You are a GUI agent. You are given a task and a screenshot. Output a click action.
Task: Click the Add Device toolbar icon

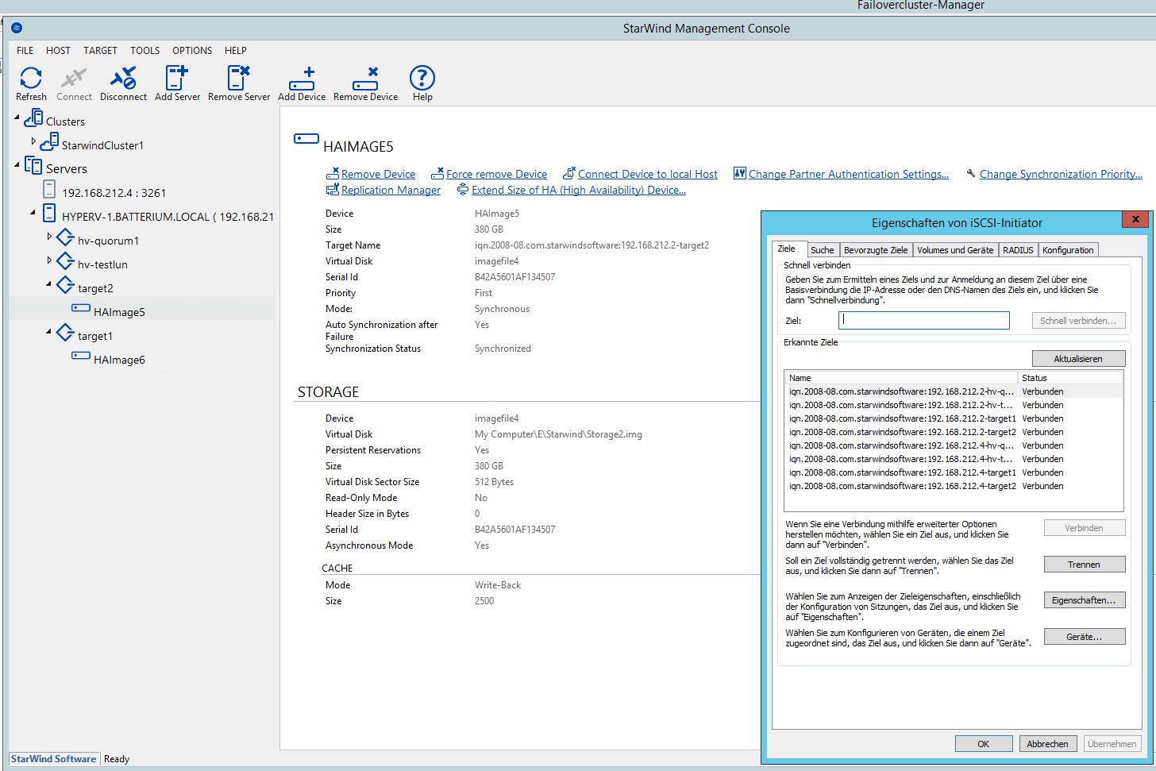tap(302, 79)
